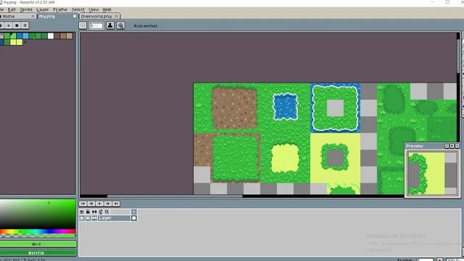Click the third palette toolbar button
This screenshot has width=464, height=261.
point(17,25)
